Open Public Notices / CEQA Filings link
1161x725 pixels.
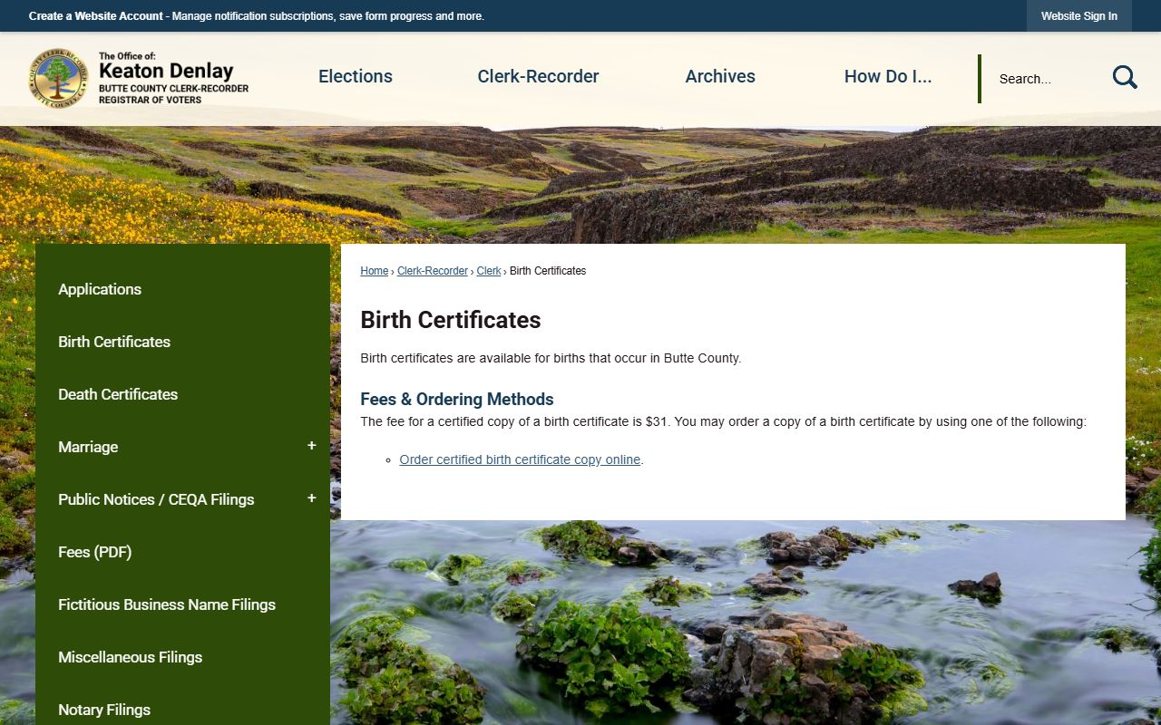(x=156, y=499)
